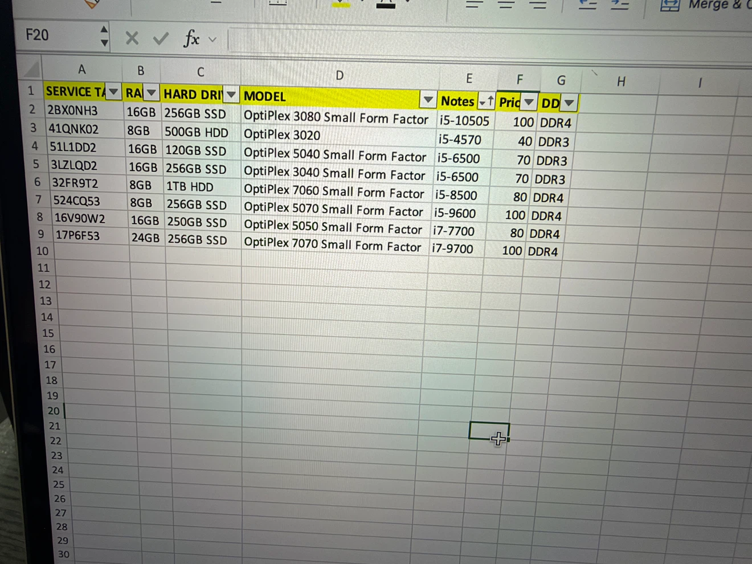Open the Price column filter dropdown
The height and width of the screenshot is (564, 752).
point(529,103)
